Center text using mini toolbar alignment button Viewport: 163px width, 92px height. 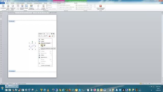click(45, 36)
